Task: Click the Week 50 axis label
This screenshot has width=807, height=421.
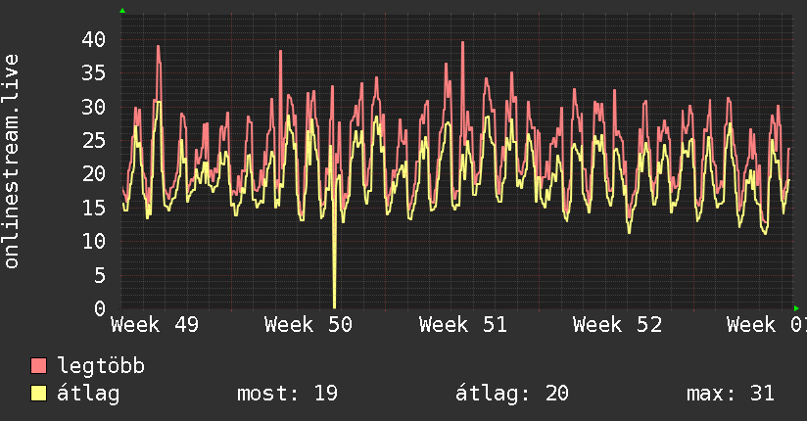Action: (309, 325)
